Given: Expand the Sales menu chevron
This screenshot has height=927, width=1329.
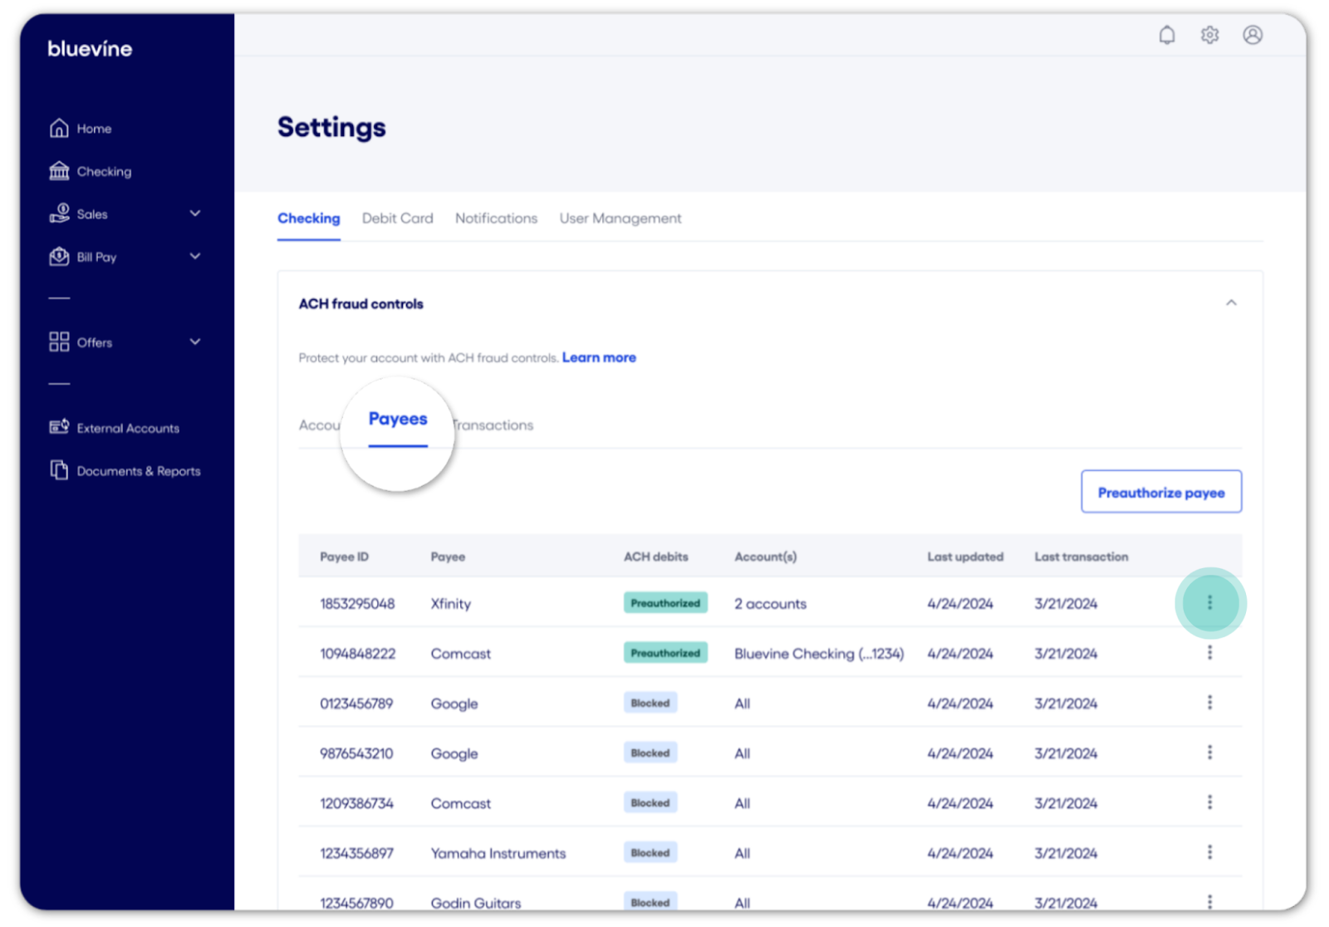Looking at the screenshot, I should click(x=195, y=213).
